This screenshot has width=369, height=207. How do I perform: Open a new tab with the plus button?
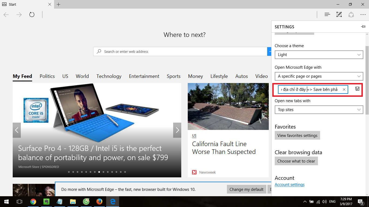58,4
